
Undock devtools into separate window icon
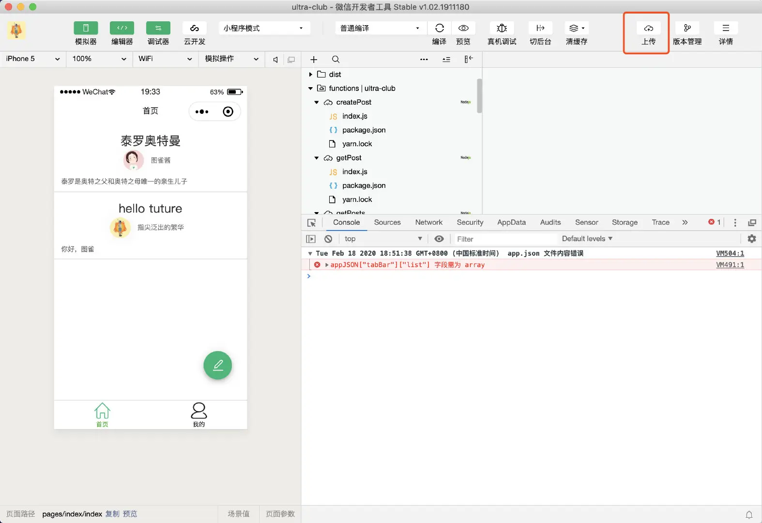point(752,223)
